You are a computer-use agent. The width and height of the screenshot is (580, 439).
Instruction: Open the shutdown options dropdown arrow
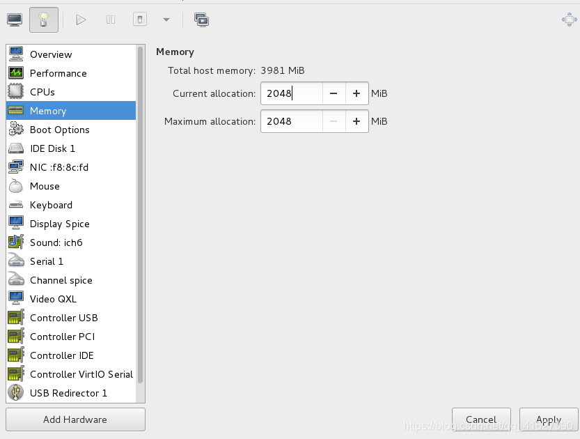(x=166, y=20)
